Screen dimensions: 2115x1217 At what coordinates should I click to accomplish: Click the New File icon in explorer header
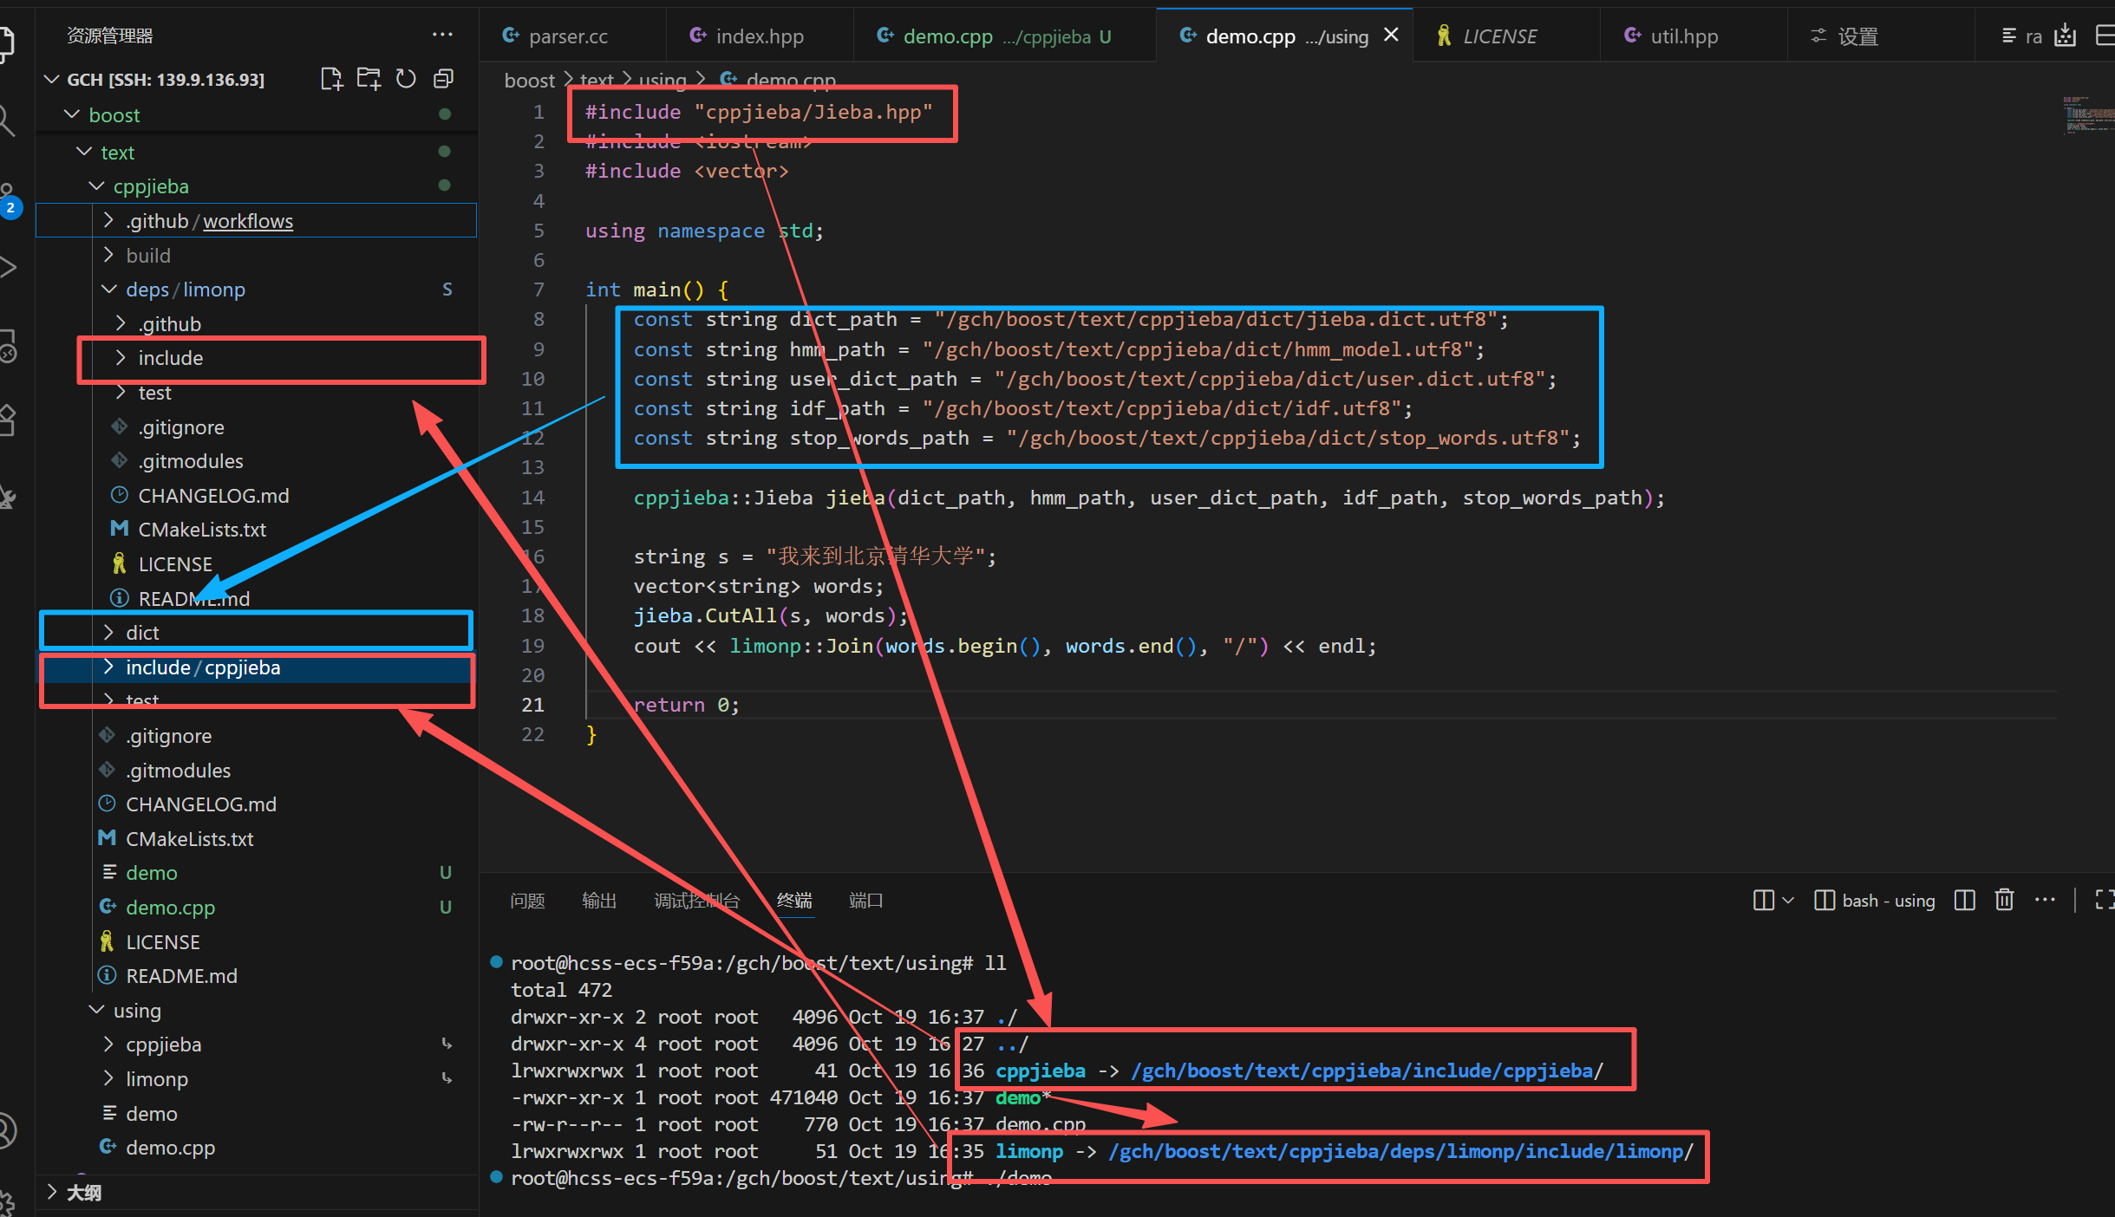(331, 80)
